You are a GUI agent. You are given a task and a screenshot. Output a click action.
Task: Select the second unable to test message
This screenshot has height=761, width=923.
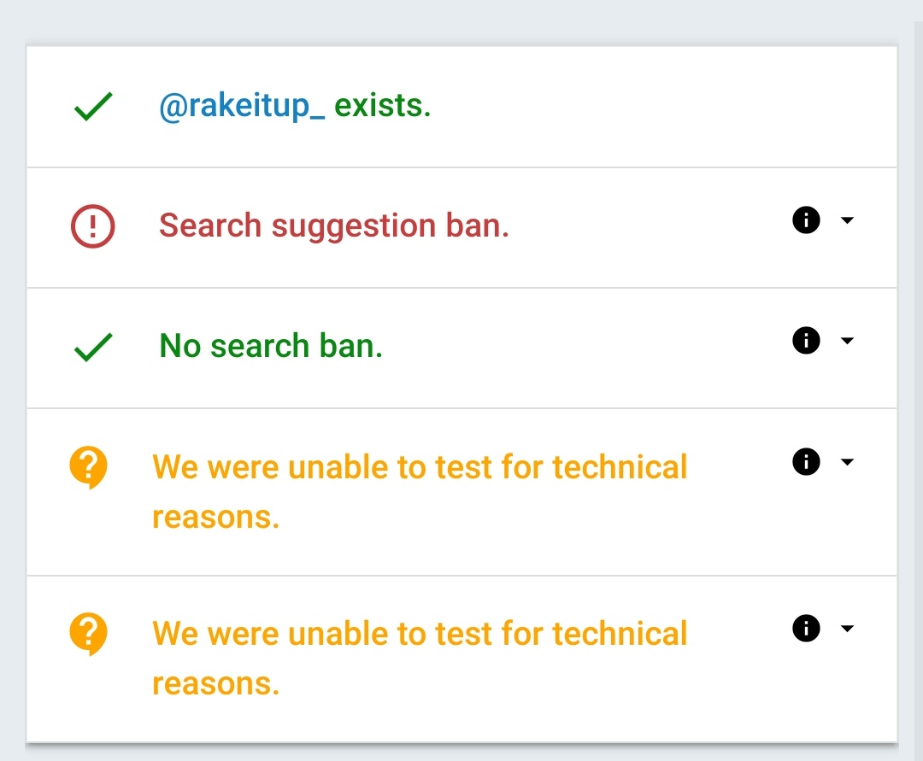click(x=420, y=659)
